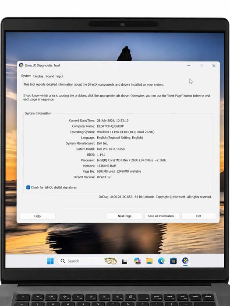Click the DxDiag 10.00.26100.8521 version text
Viewport: 230px width, 306px height.
coord(126,197)
